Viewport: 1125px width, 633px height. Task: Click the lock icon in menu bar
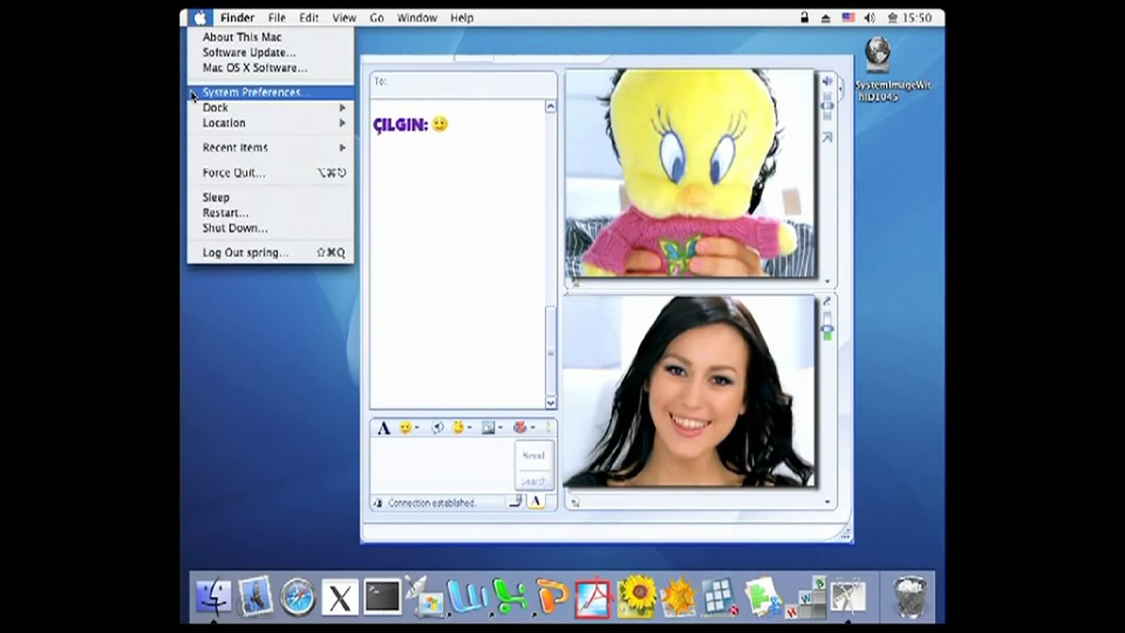tap(804, 18)
